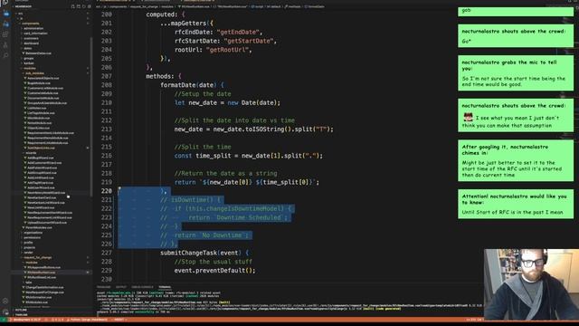Open the Search view in activity bar
The image size is (579, 326).
point(5,55)
